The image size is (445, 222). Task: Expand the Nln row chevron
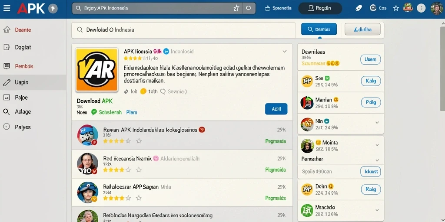pyautogui.click(x=377, y=123)
